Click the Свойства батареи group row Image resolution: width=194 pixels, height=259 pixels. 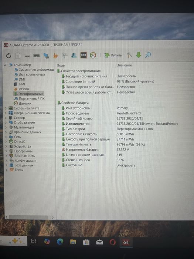tap(73, 103)
